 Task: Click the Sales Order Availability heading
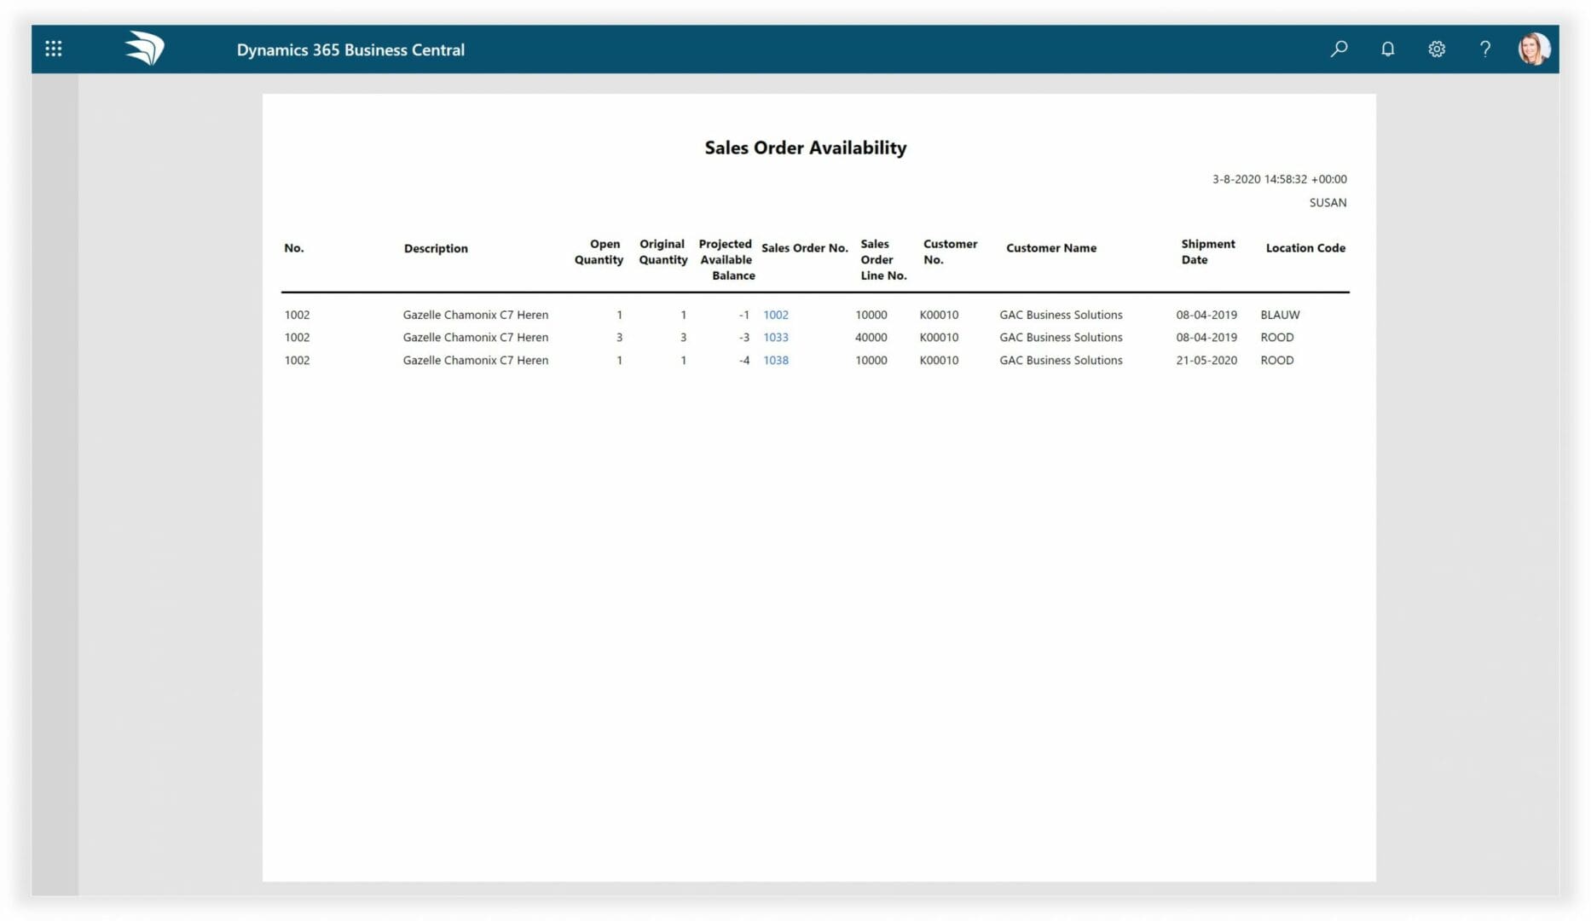(x=805, y=148)
